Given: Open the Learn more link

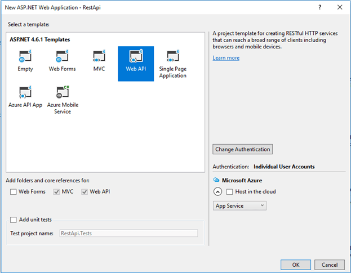Looking at the screenshot, I should (226, 58).
